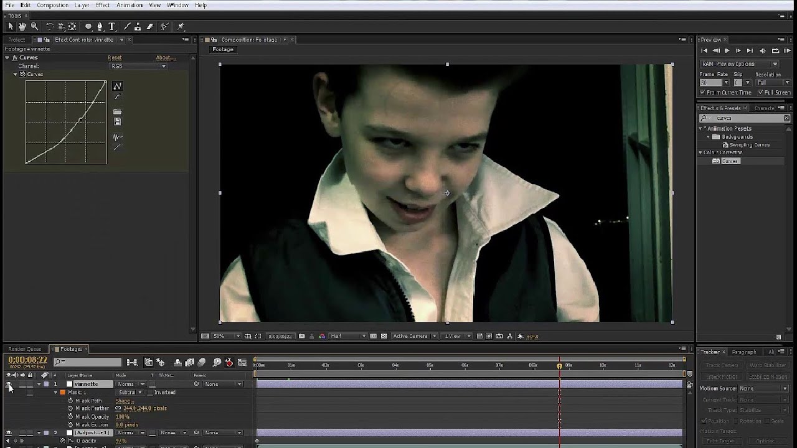Viewport: 797px width, 448px height.
Task: Smooth the curve in Curves effect
Action: point(117,137)
